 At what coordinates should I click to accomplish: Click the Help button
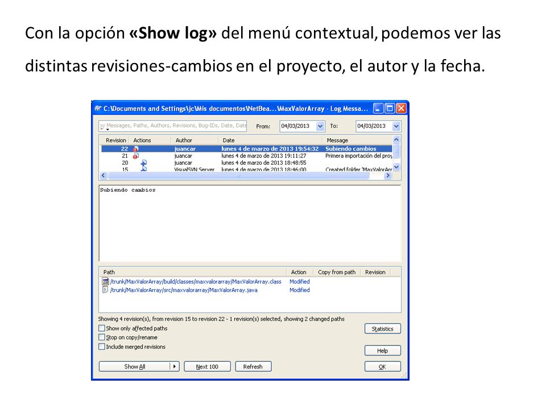click(383, 350)
